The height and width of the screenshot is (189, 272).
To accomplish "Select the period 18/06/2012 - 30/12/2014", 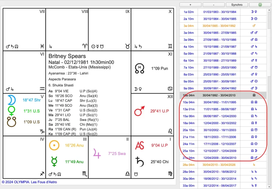I will (x=223, y=179).
